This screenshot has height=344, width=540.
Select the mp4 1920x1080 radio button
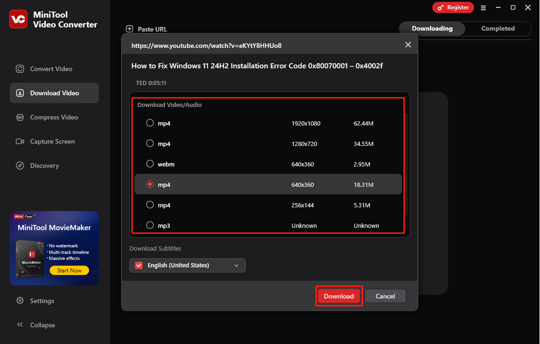coord(150,122)
